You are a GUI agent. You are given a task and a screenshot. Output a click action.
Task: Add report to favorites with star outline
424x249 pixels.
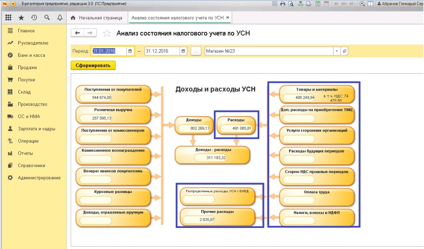(107, 33)
